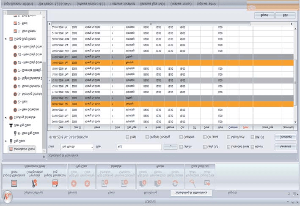Image resolution: width=300 pixels, height=206 pixels.
Task: Click the Add Pay Class icon
Action: [74, 184]
